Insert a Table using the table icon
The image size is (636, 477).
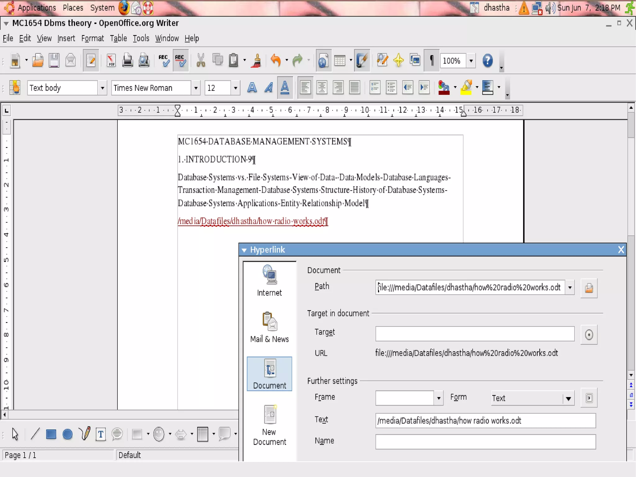click(340, 60)
